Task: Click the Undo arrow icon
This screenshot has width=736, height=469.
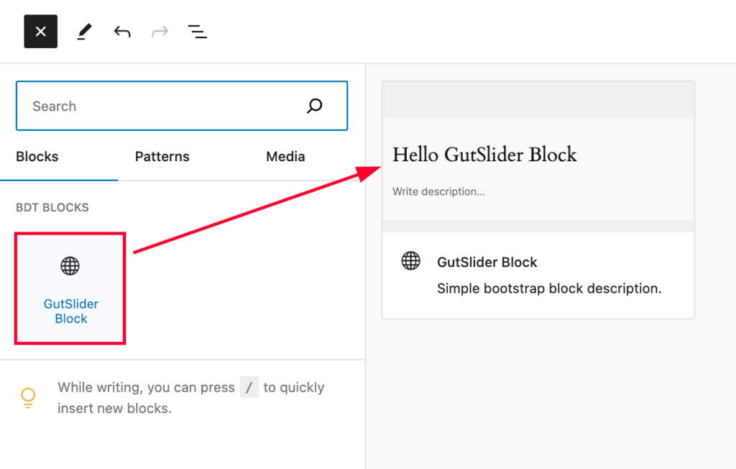Action: point(121,31)
